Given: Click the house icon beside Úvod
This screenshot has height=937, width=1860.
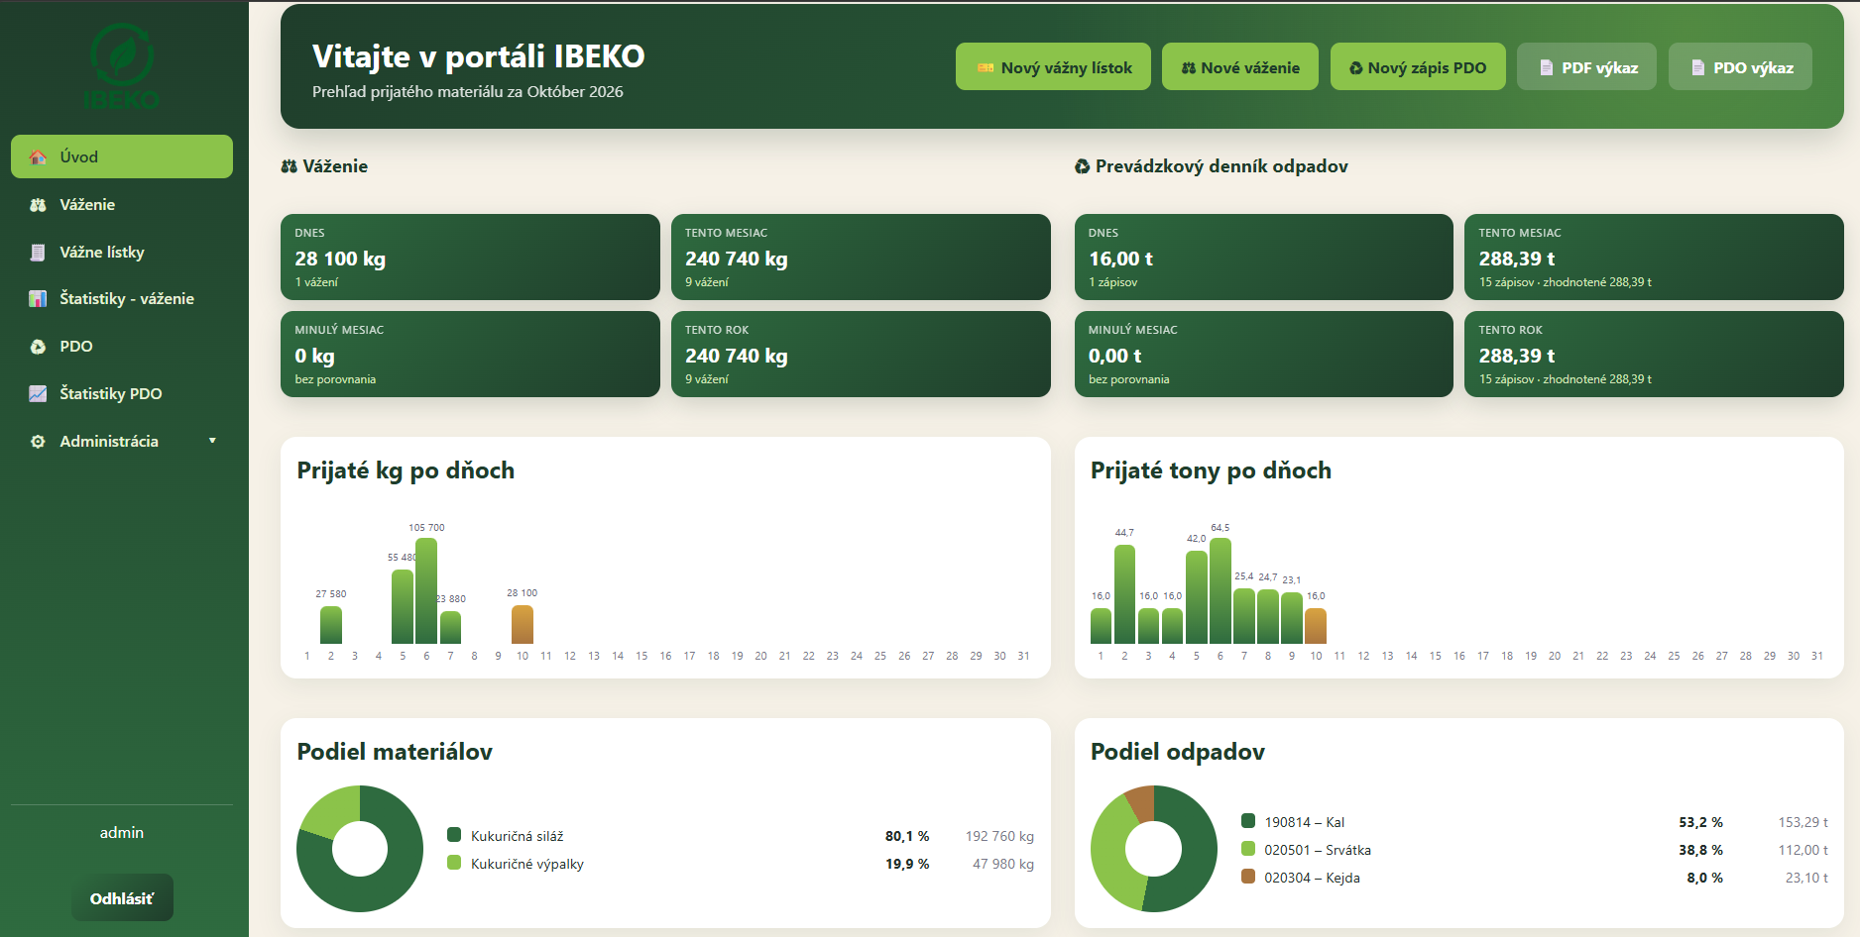Looking at the screenshot, I should [38, 156].
